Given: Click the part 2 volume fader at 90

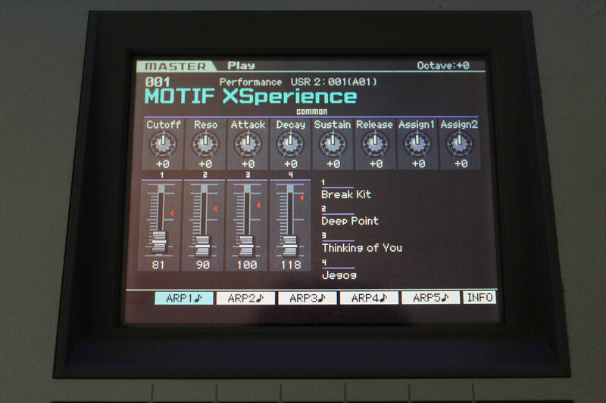Looking at the screenshot, I should click(202, 246).
